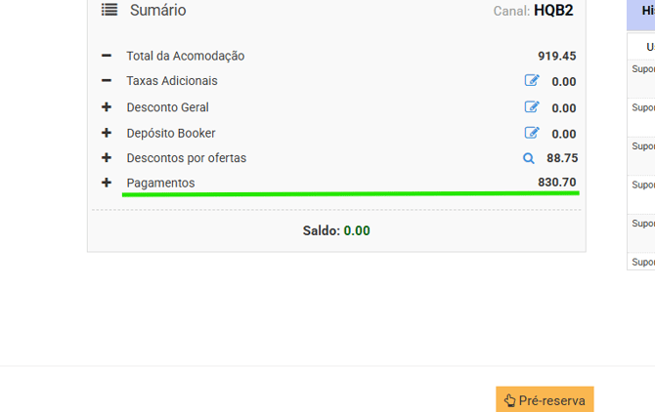
Task: Expand the Desconto Geral row
Action: 107,107
